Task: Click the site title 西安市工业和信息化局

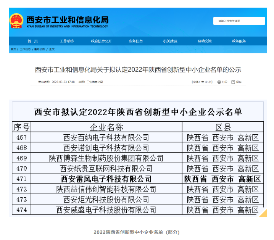Action: 68,20
